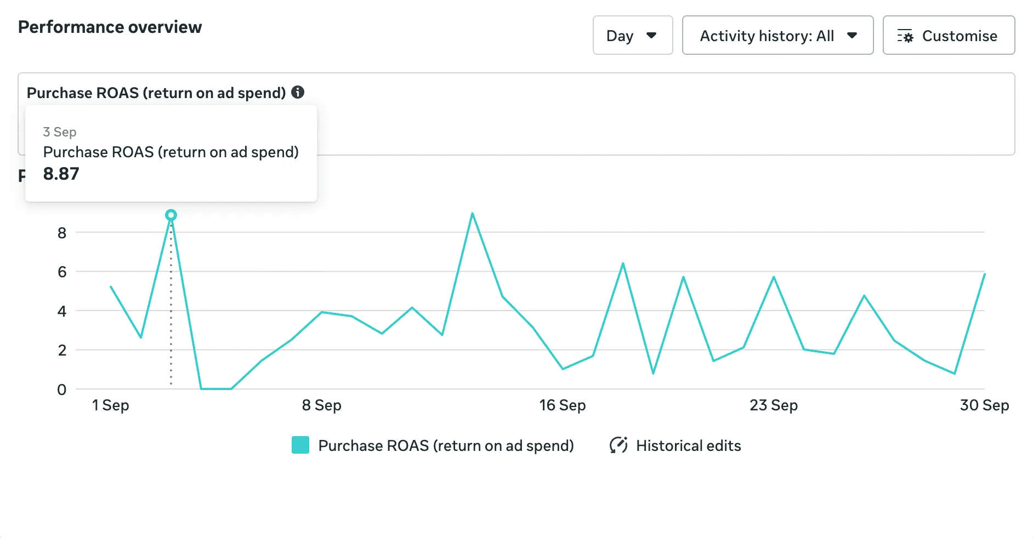
Task: Click the Day dropdown arrow
Action: pos(651,36)
